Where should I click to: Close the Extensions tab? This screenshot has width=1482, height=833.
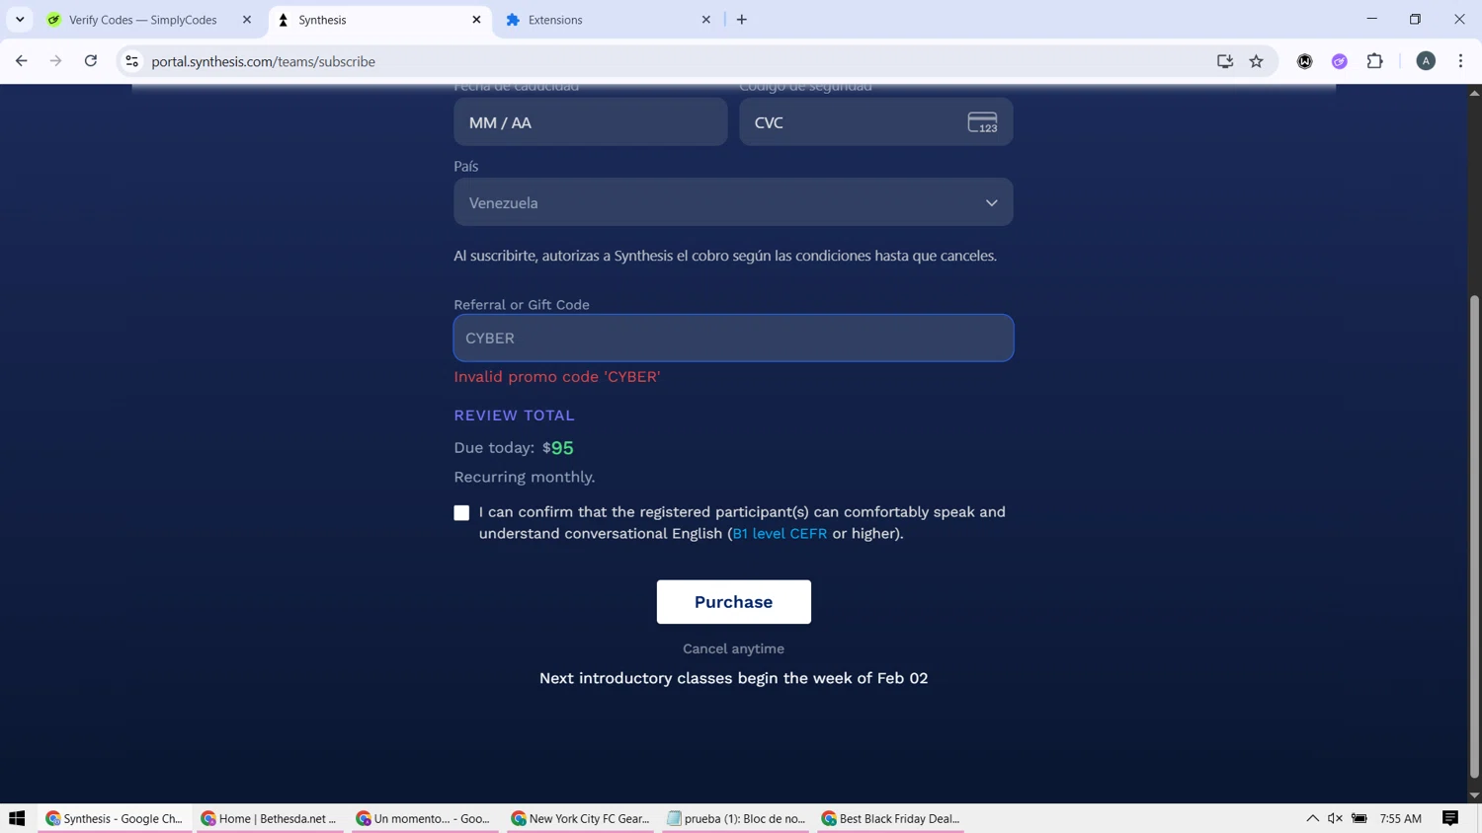click(705, 20)
